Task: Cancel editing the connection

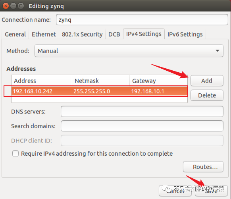Action: (x=175, y=191)
